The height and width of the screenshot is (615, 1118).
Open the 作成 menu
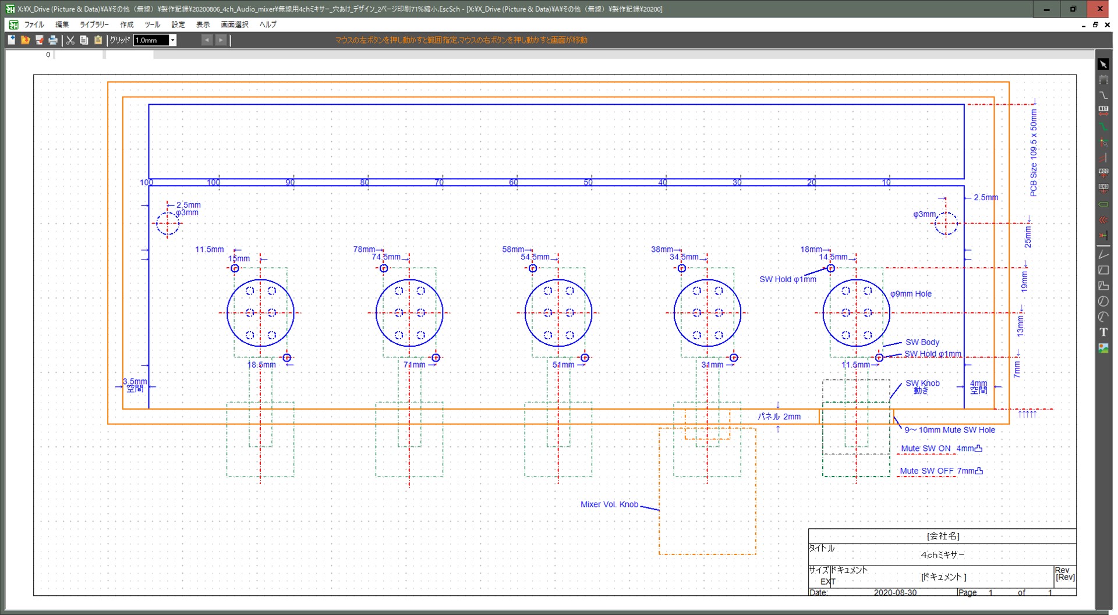[126, 24]
